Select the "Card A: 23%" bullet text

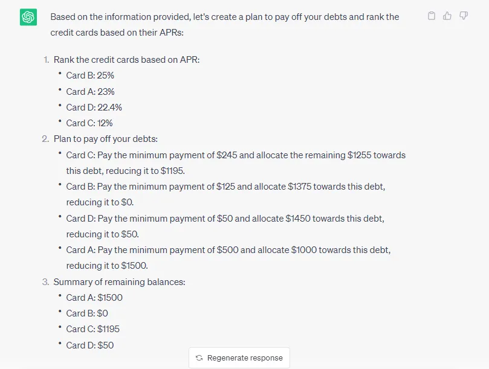(x=90, y=92)
